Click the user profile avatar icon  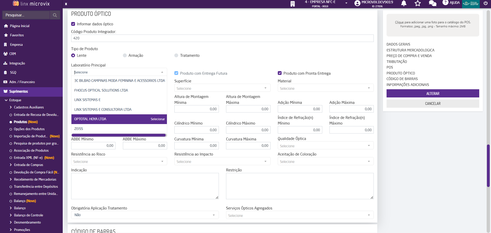pos(357,3)
